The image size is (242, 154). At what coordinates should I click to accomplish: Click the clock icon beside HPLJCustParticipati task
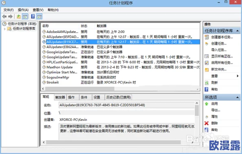(44, 62)
